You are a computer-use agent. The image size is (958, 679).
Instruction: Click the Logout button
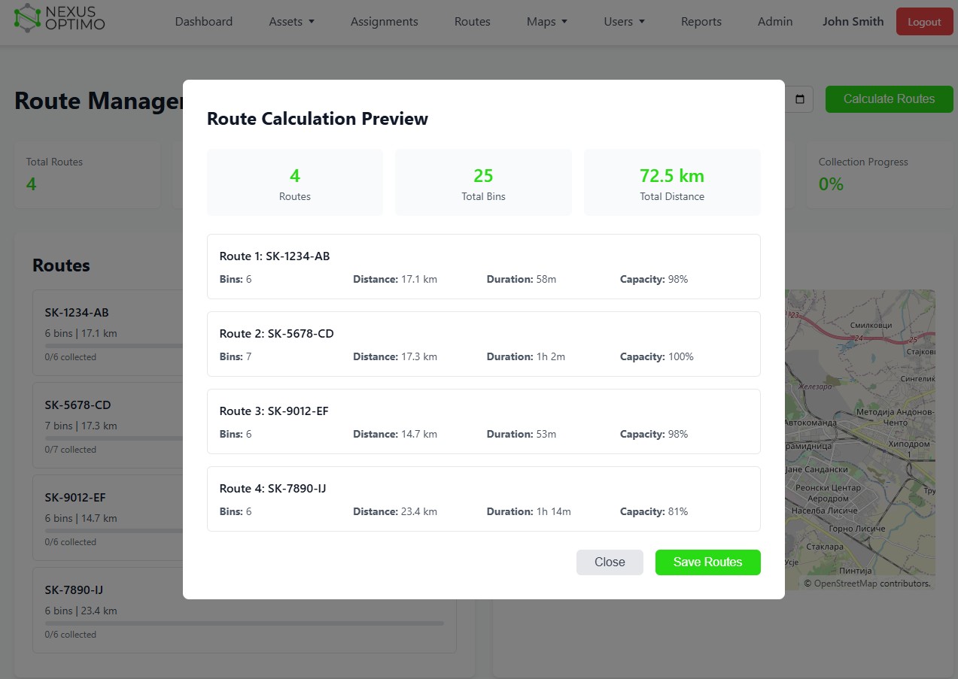(x=924, y=22)
